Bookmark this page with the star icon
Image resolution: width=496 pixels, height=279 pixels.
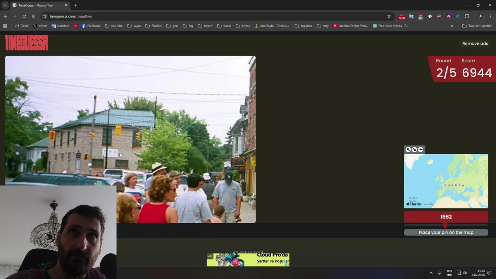(389, 16)
